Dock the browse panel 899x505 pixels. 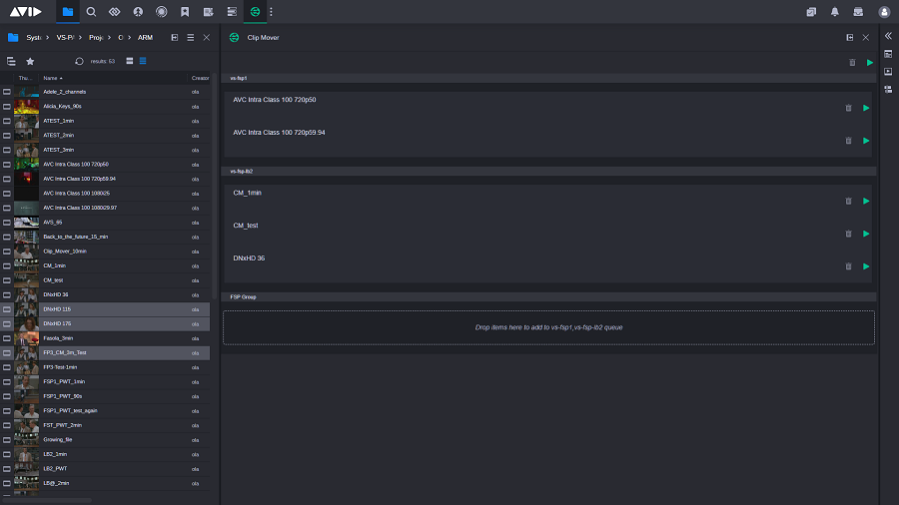(174, 37)
